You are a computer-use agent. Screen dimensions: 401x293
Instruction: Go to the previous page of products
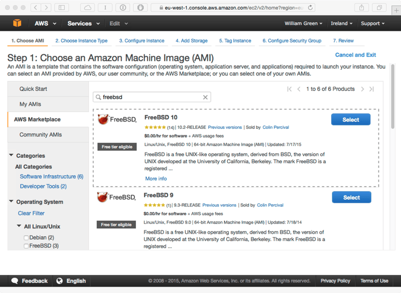pos(299,89)
